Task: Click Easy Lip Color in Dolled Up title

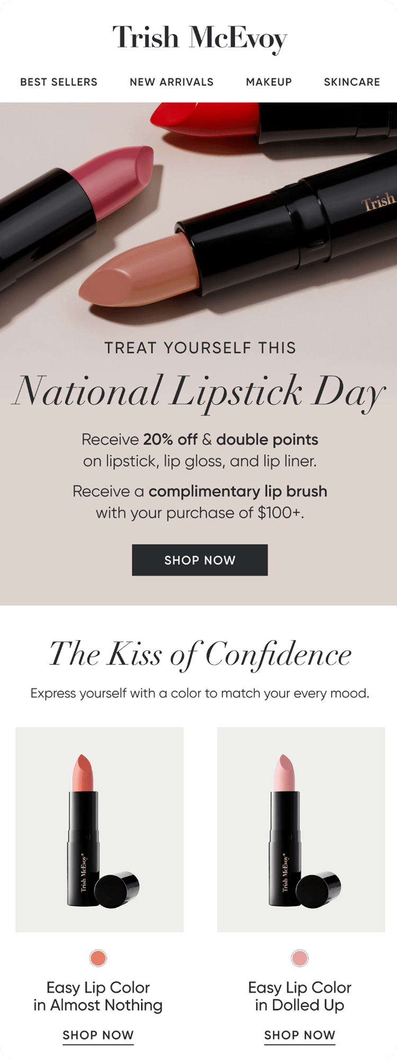Action: click(x=300, y=996)
